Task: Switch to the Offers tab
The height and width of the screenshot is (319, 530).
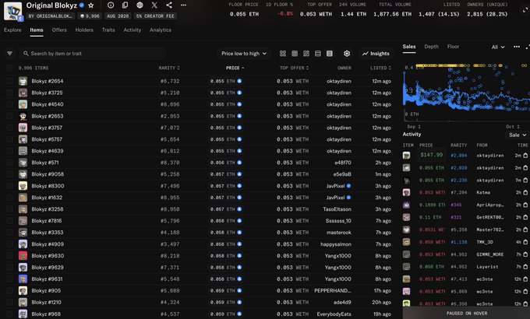Action: (59, 30)
